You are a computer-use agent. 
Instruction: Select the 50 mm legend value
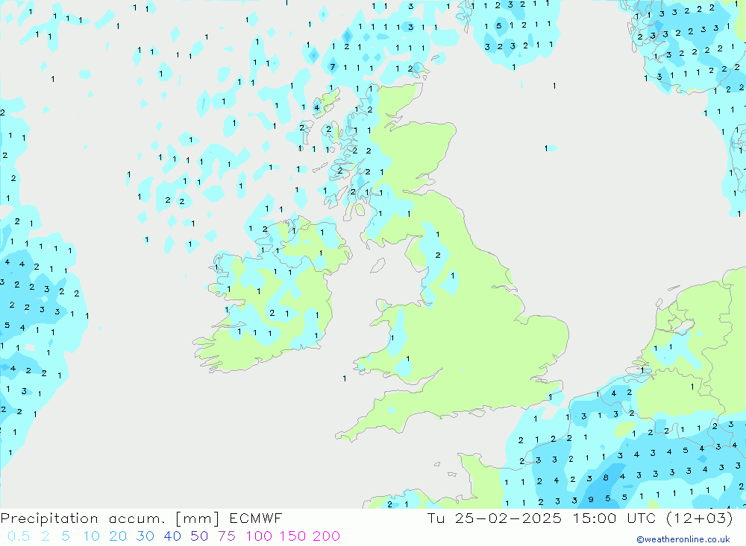tap(199, 536)
